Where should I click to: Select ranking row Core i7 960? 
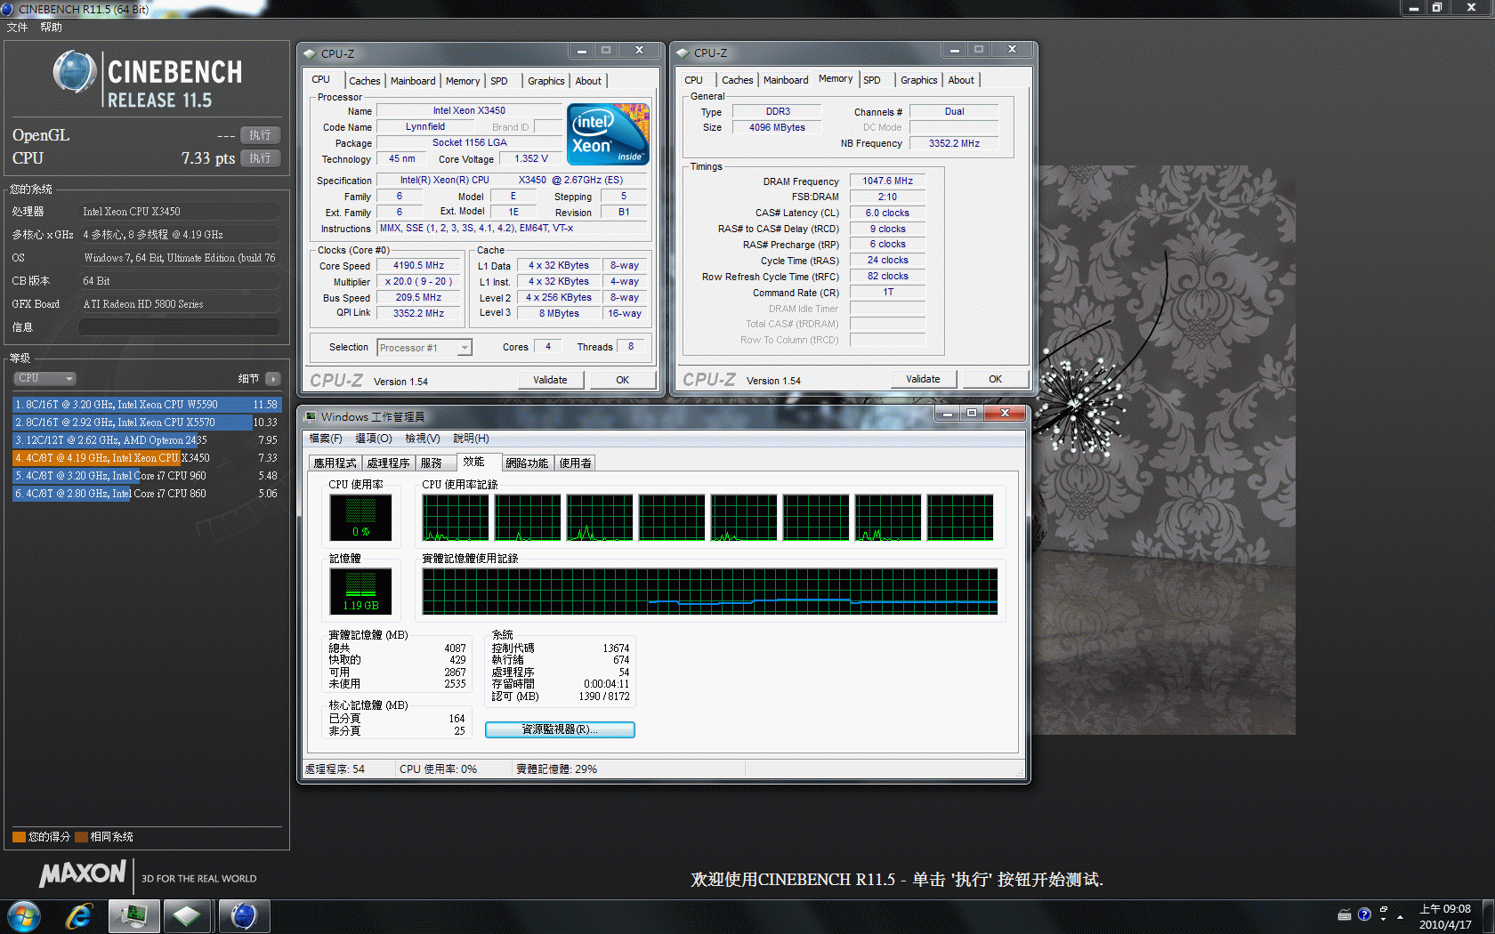pyautogui.click(x=146, y=476)
